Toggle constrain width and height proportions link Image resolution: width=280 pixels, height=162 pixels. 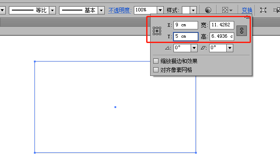(x=242, y=31)
